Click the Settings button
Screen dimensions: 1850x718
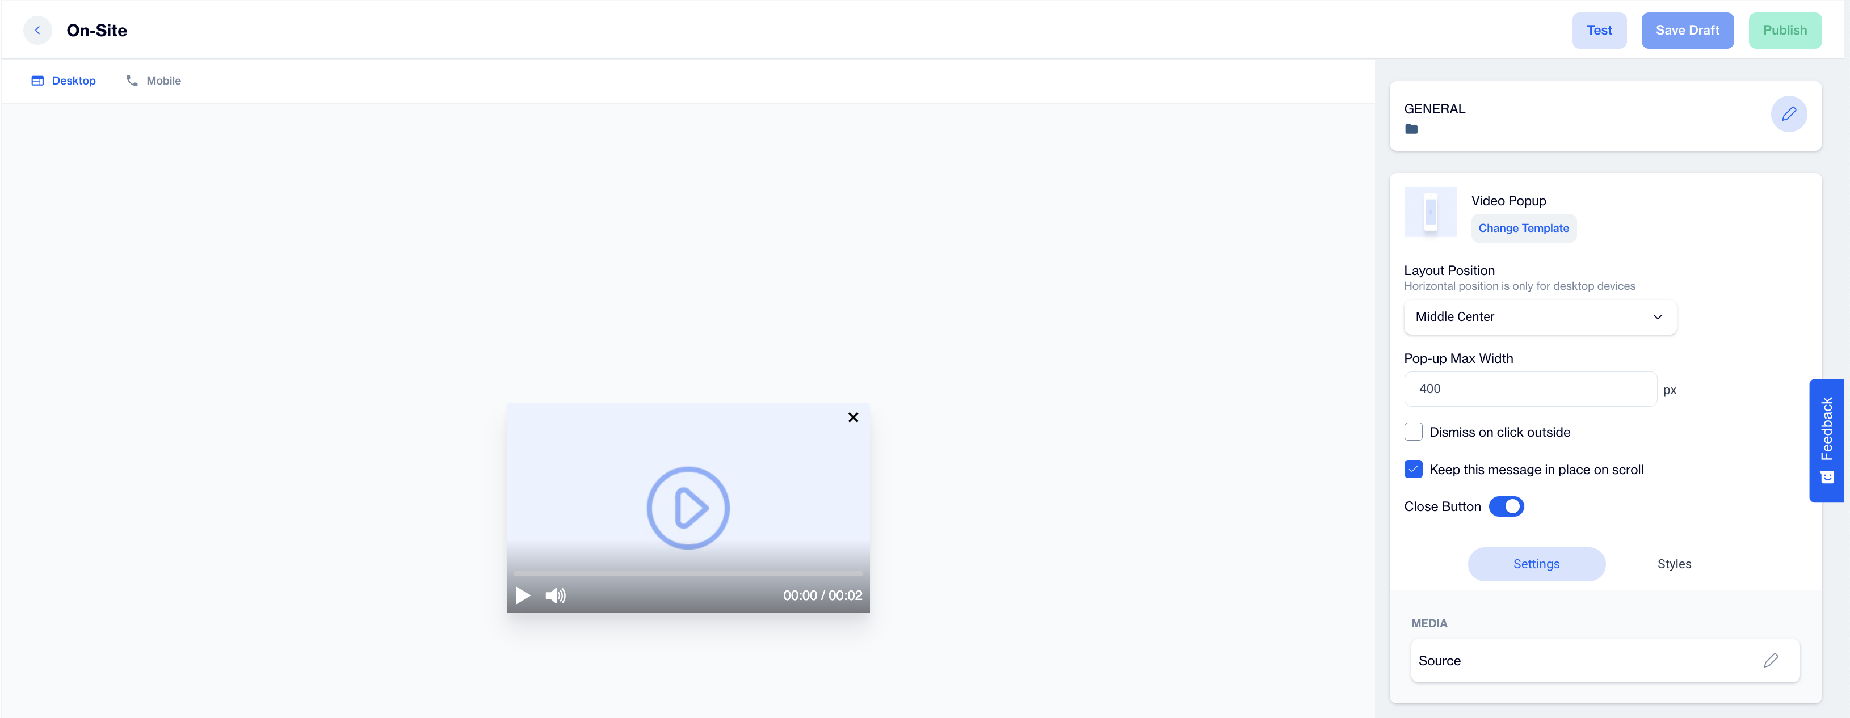pyautogui.click(x=1536, y=564)
